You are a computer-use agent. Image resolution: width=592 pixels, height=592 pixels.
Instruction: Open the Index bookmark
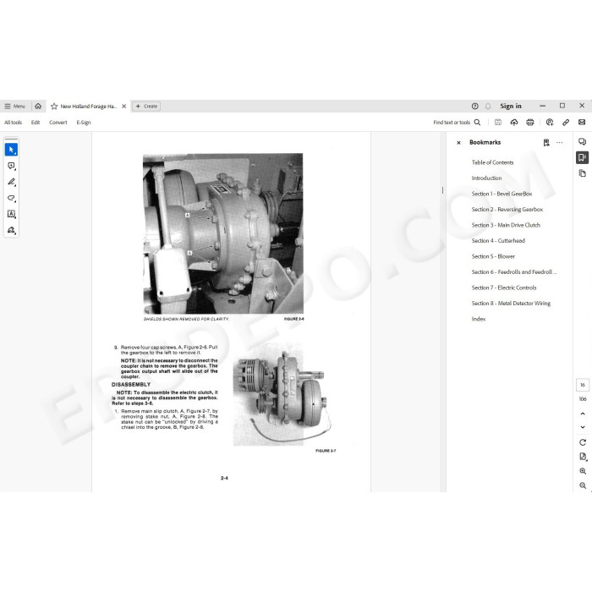[x=479, y=320]
